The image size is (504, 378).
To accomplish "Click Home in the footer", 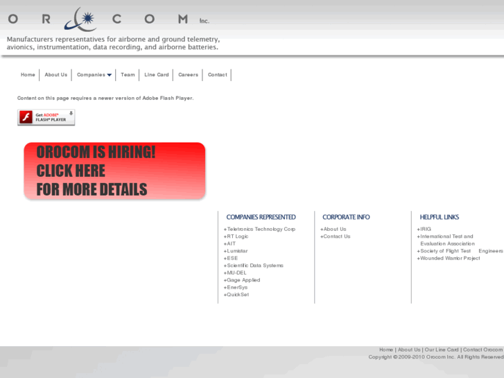I will (386, 350).
